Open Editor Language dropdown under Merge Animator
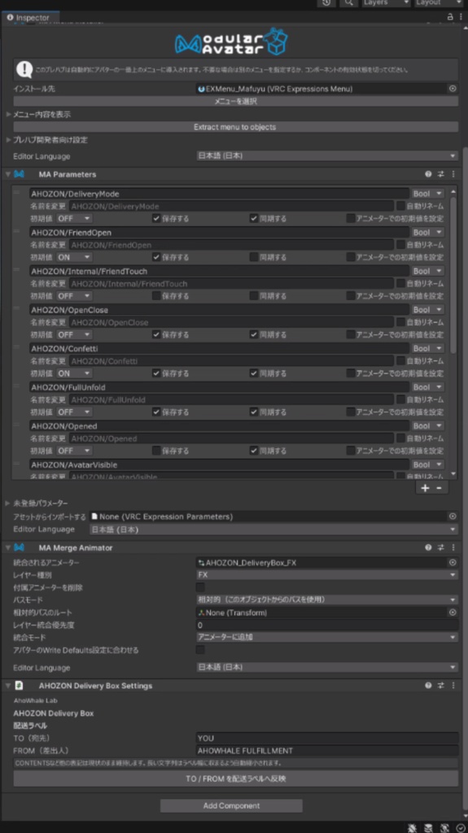This screenshot has height=833, width=468. pyautogui.click(x=326, y=667)
